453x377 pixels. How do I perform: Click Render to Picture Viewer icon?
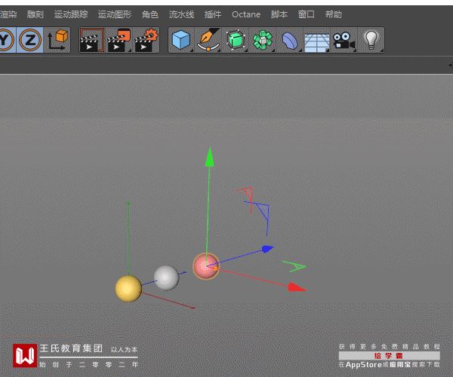[x=119, y=40]
